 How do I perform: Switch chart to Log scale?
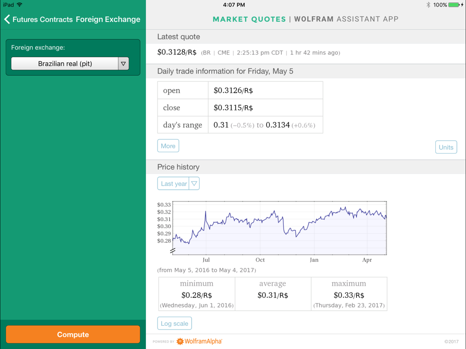point(174,323)
